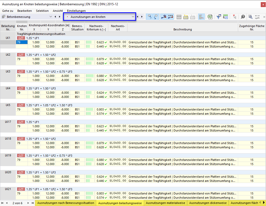Image resolution: width=266 pixels, height=206 pixels.
Task: Open the Ansicht menu
Action: tap(58, 11)
